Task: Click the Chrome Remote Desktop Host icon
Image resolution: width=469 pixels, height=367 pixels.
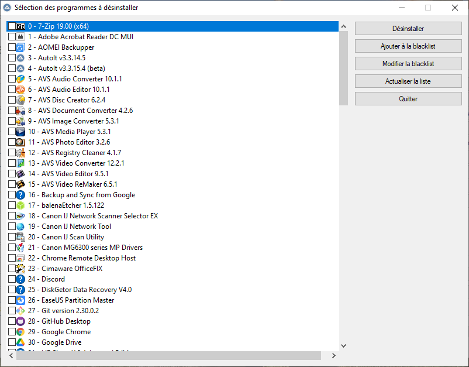Action: [20, 258]
